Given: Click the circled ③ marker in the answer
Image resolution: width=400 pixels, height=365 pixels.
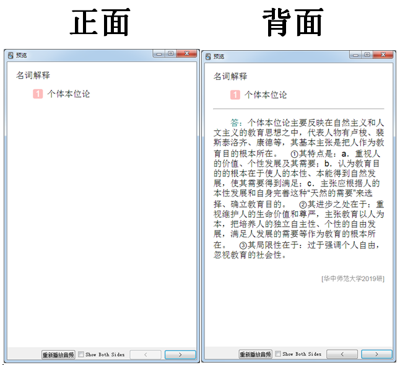Looking at the screenshot, I should click(243, 245).
